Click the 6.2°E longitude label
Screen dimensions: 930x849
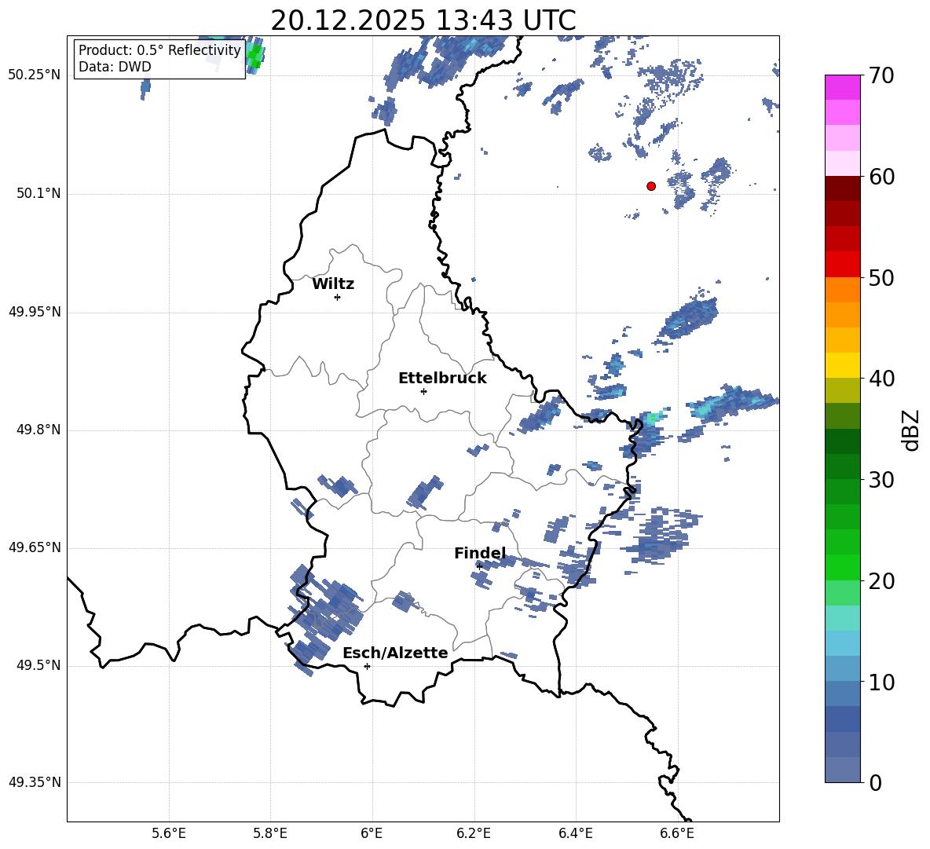coord(474,833)
